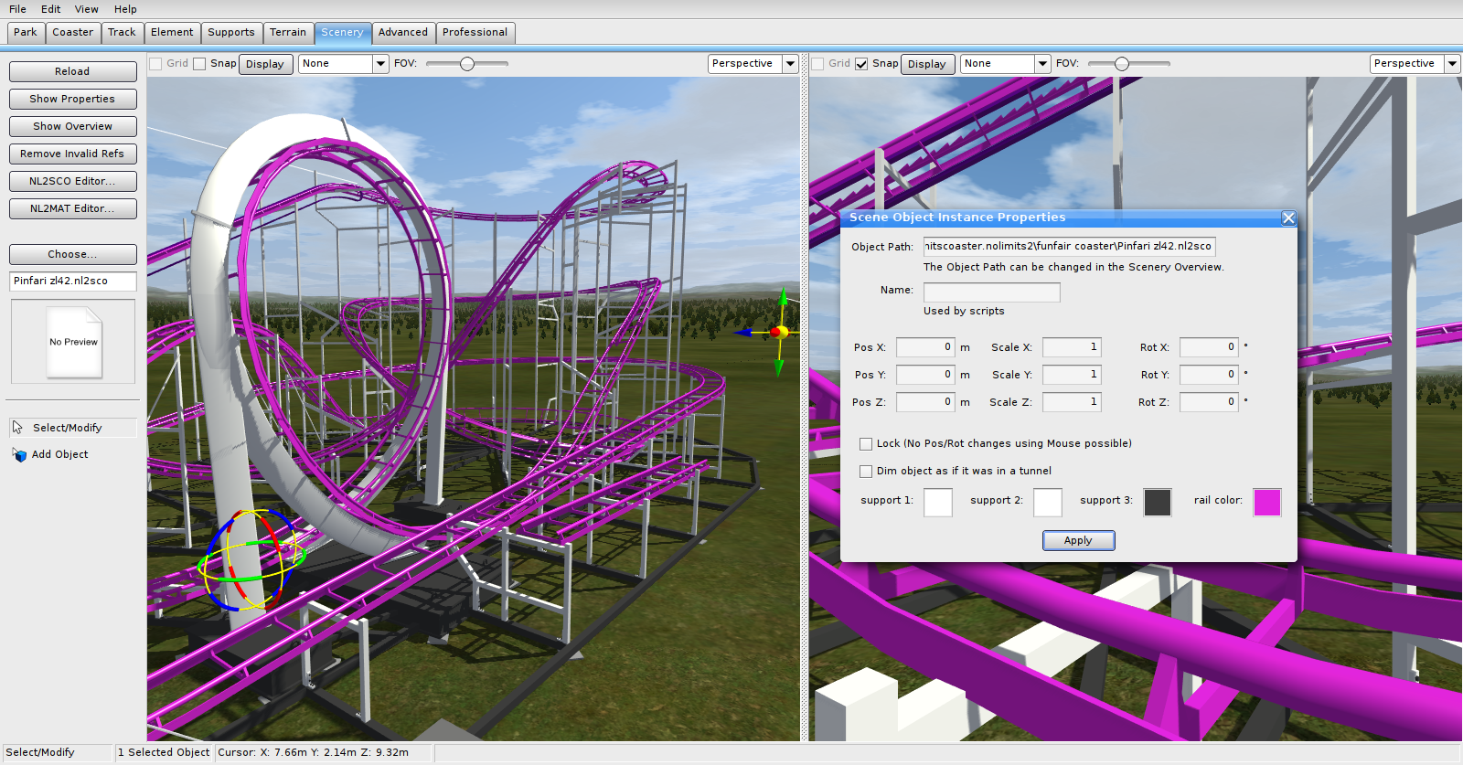The image size is (1463, 765).
Task: Expand the left viewport Perspective dropdown
Action: click(x=790, y=64)
